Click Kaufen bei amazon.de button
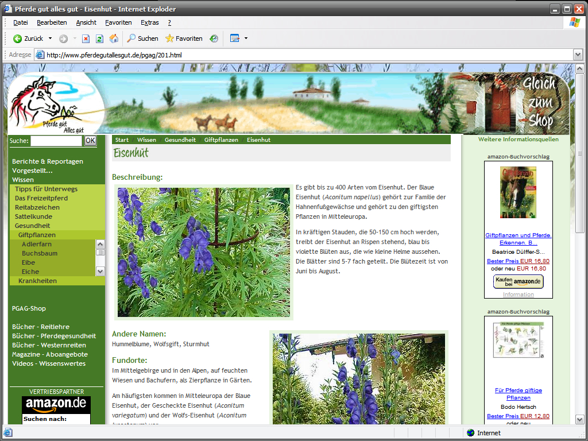The width and height of the screenshot is (588, 441). pyautogui.click(x=519, y=281)
